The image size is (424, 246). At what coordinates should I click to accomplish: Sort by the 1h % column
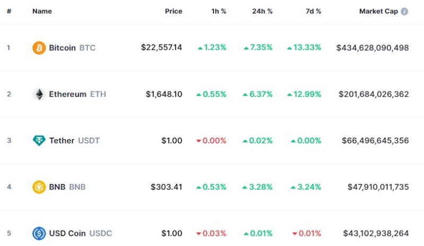pos(218,11)
